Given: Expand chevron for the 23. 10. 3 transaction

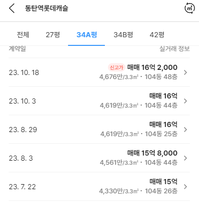Looking at the screenshot, I should 185,101.
